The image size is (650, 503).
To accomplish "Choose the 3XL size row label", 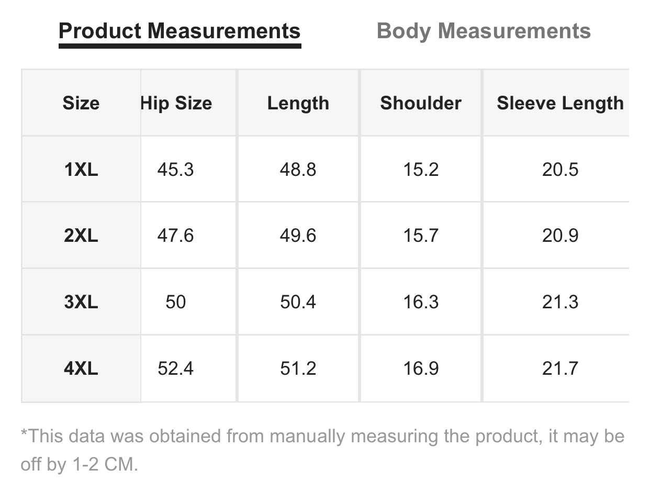I will click(x=81, y=302).
